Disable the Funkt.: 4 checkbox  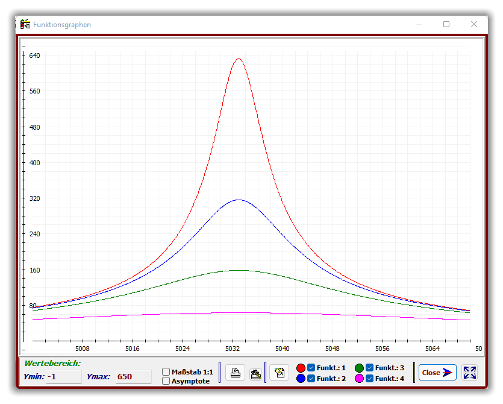tap(370, 379)
